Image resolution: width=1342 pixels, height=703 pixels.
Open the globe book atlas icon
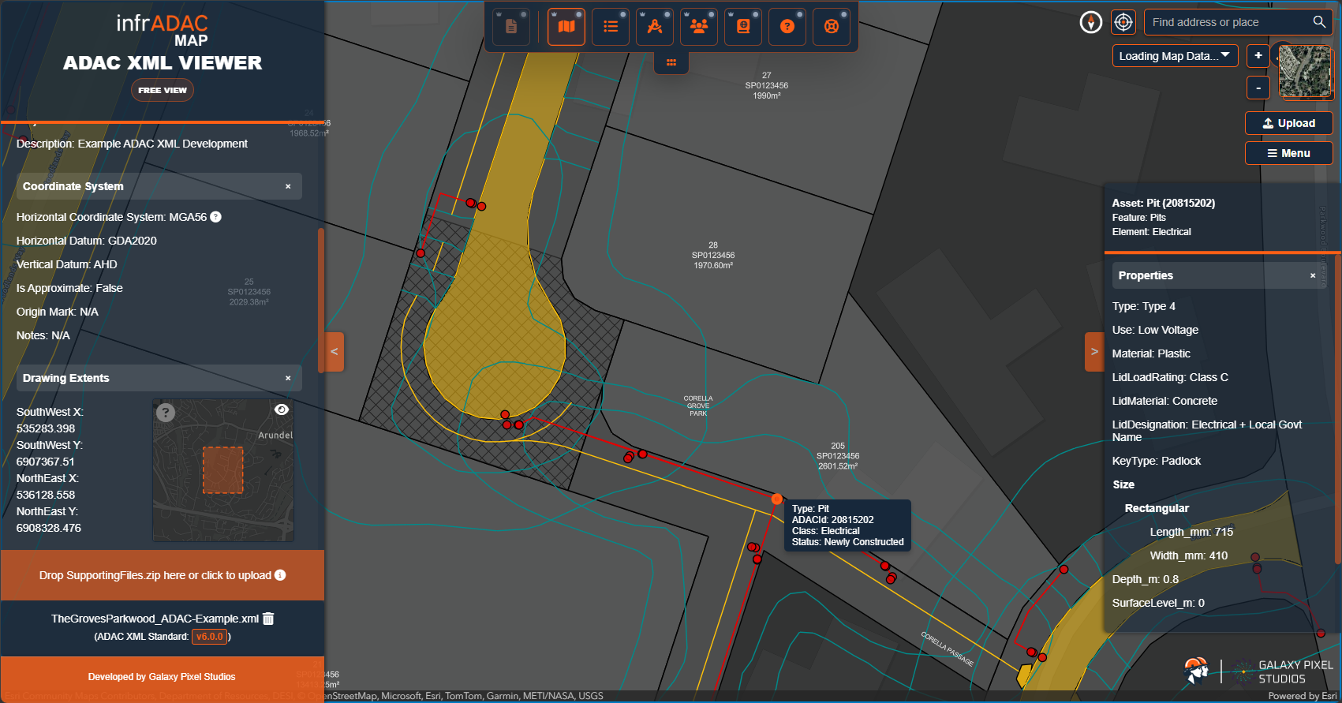(x=743, y=26)
